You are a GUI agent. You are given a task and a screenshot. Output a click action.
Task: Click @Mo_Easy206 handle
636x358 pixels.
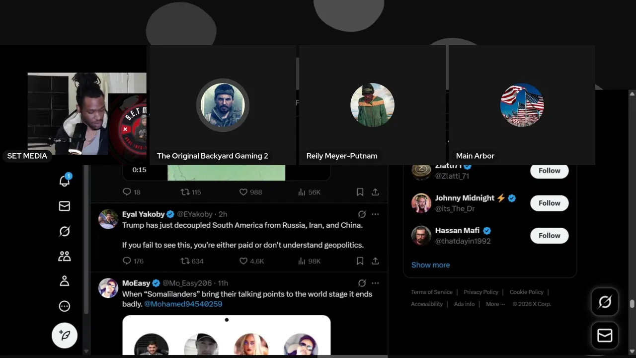tap(187, 283)
